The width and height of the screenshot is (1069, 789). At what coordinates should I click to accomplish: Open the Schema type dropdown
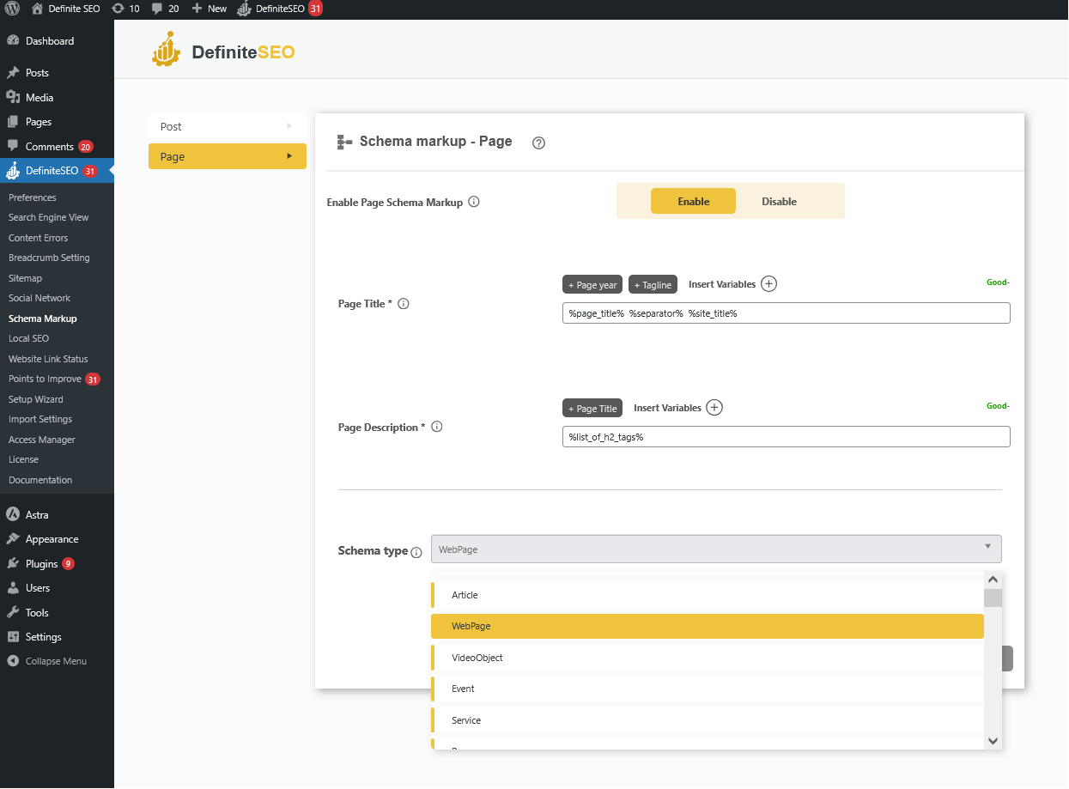click(717, 549)
